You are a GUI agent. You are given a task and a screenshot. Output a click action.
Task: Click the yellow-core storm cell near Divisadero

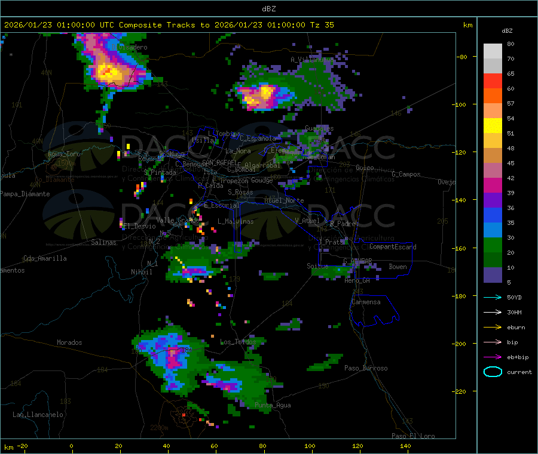pos(109,72)
